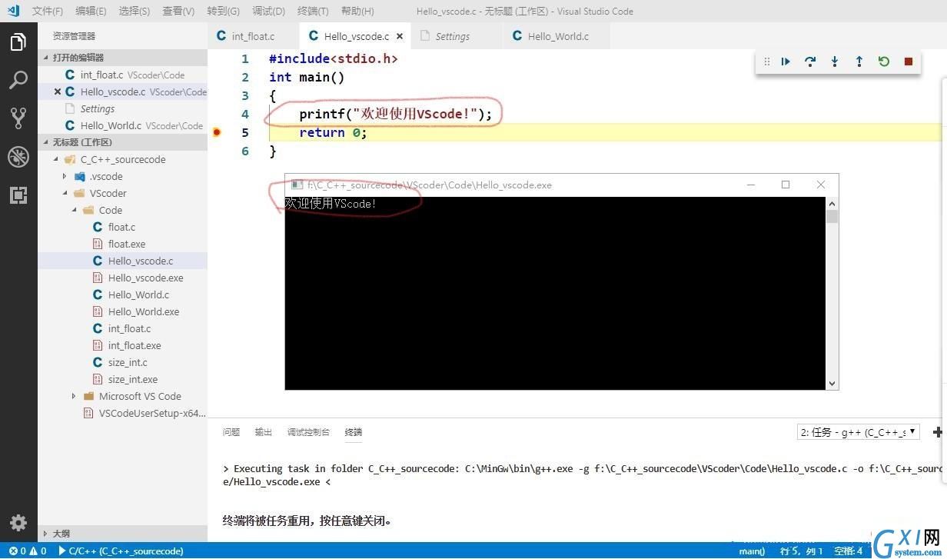Click the console window scrollbar up arrow
Image resolution: width=947 pixels, height=559 pixels.
pyautogui.click(x=832, y=204)
